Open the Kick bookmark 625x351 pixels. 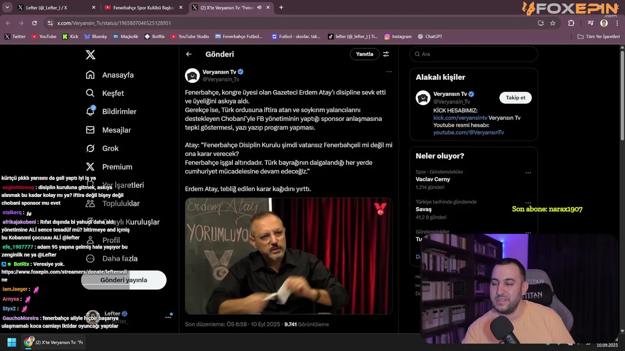70,36
